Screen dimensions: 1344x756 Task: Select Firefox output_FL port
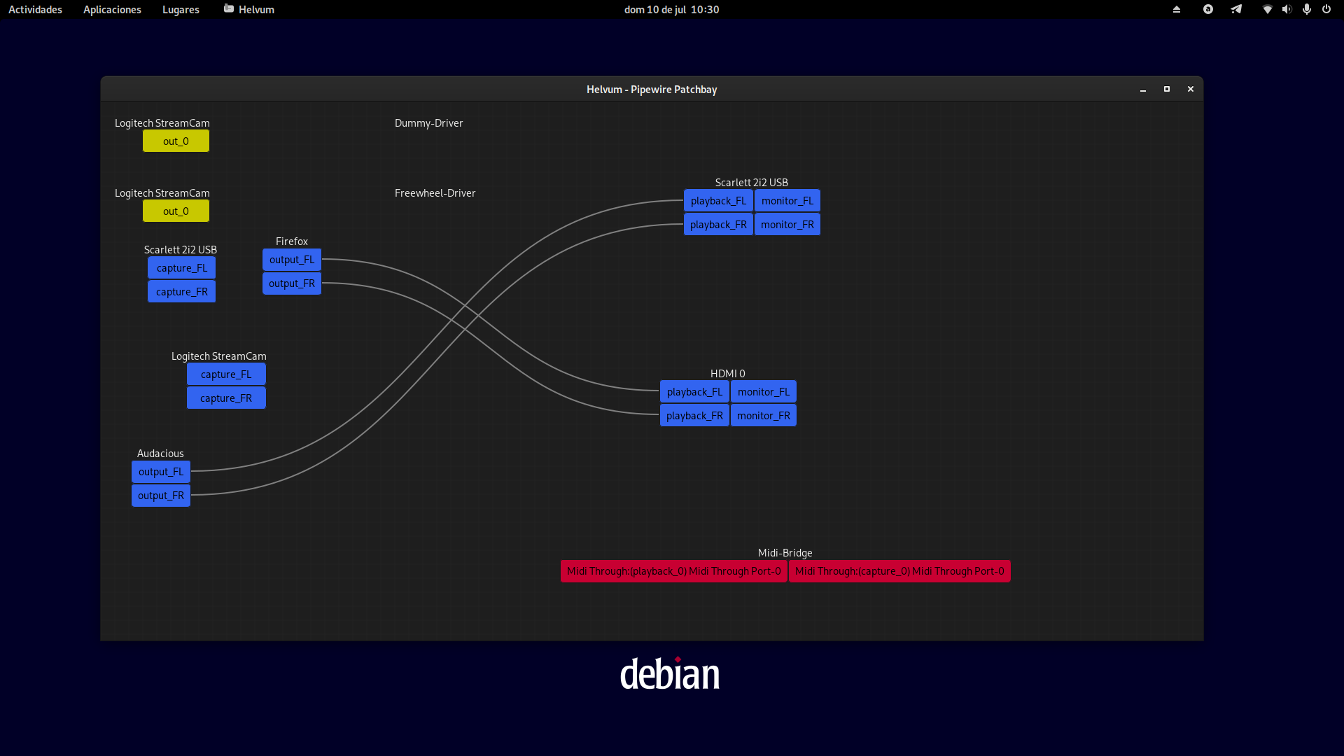click(x=292, y=260)
